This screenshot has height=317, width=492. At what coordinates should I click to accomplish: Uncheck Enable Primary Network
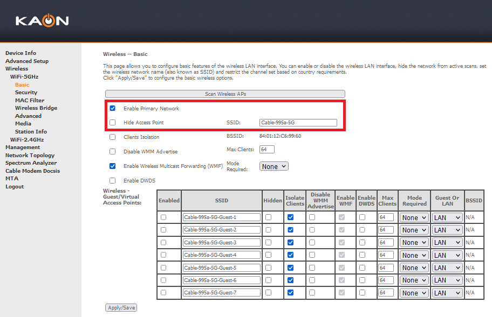pyautogui.click(x=112, y=108)
